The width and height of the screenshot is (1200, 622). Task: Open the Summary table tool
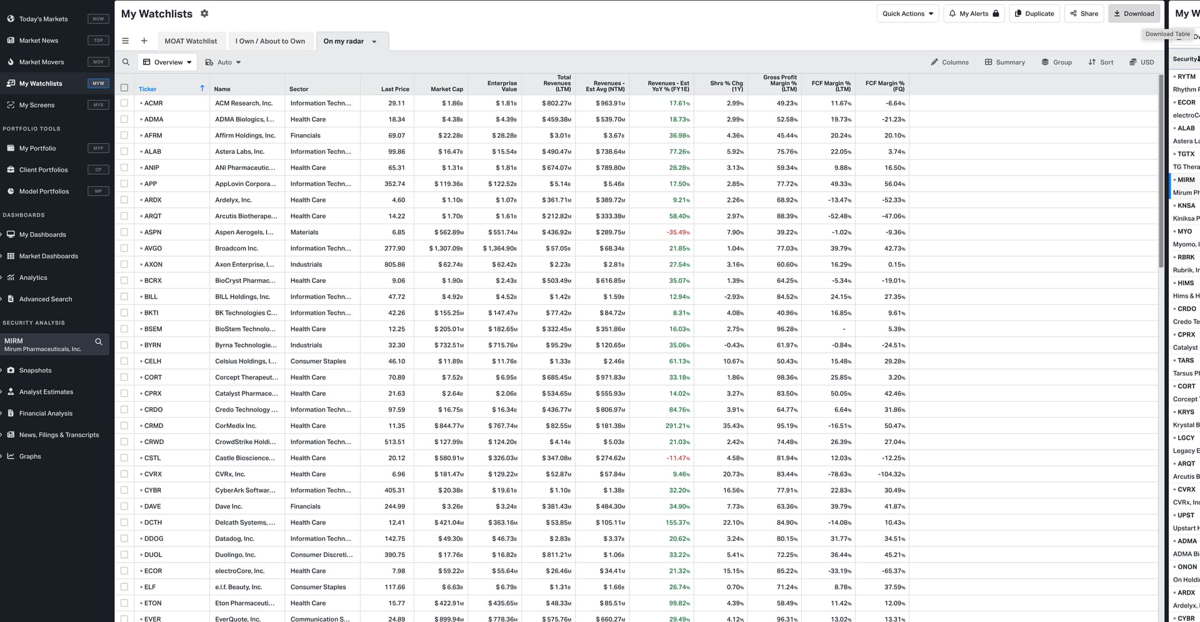pyautogui.click(x=1004, y=62)
